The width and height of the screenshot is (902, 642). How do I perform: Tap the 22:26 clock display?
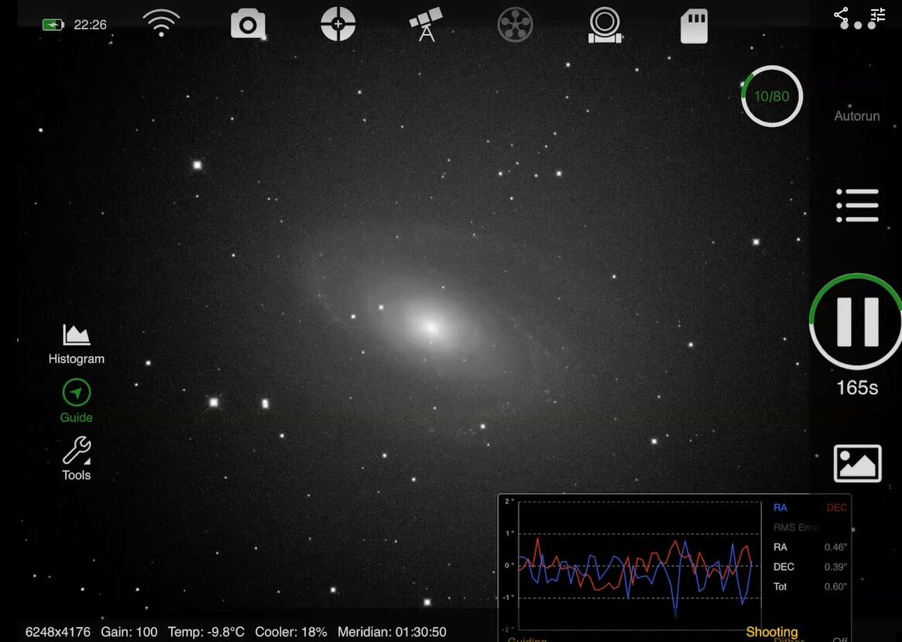click(91, 25)
